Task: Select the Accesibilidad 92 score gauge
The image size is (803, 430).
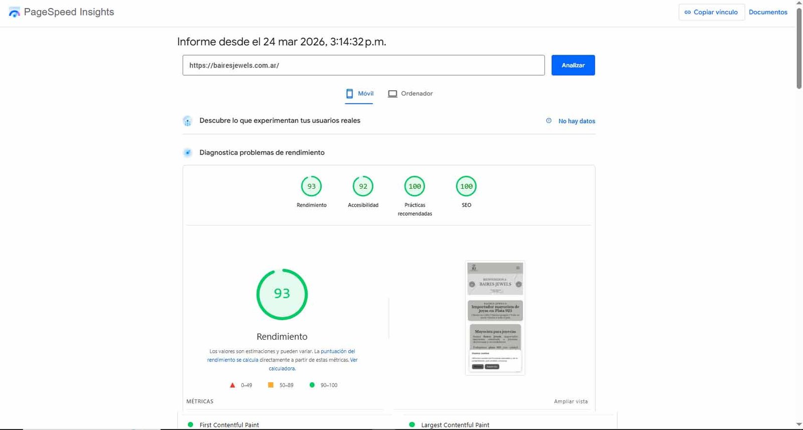Action: pyautogui.click(x=363, y=187)
